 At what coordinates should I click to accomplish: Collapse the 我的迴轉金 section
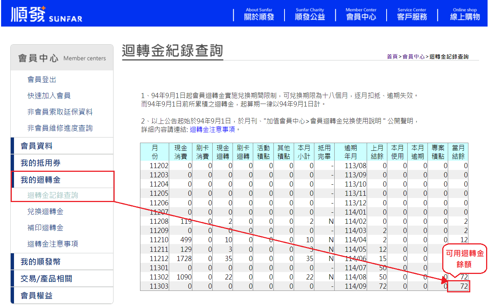(40, 180)
